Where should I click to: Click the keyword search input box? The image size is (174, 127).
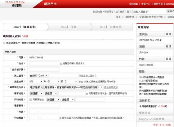click(149, 12)
